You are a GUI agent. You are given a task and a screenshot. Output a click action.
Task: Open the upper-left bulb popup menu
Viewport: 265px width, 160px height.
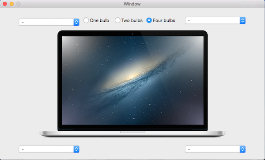(x=49, y=22)
